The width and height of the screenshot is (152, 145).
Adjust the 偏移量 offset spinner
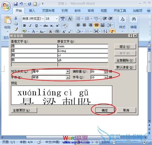pyautogui.click(x=106, y=72)
